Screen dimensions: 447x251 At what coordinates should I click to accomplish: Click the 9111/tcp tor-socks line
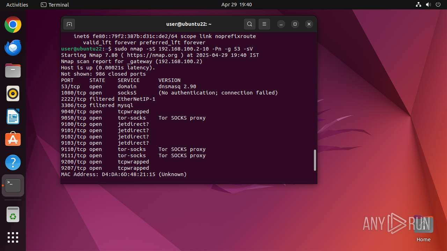[133, 155]
